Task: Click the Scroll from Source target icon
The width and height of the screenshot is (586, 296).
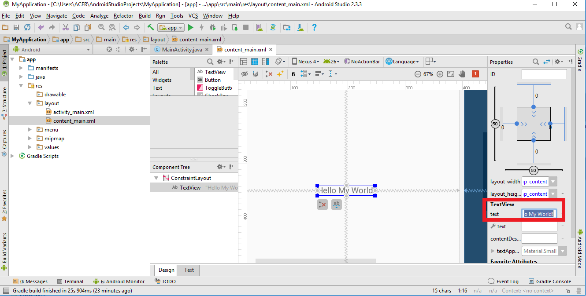Action: click(x=109, y=50)
